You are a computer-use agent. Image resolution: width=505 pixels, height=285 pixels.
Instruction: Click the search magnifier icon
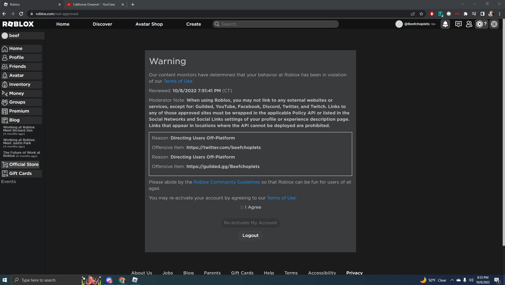217,24
